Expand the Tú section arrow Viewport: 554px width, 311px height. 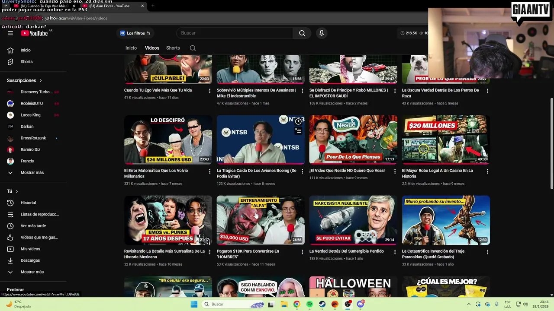point(17,191)
